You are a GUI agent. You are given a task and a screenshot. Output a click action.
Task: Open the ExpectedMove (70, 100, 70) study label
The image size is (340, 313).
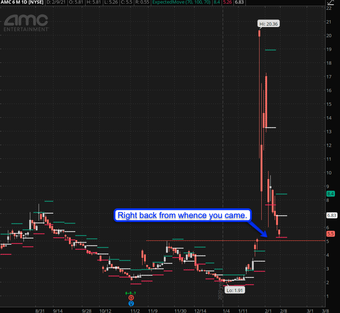(182, 2)
